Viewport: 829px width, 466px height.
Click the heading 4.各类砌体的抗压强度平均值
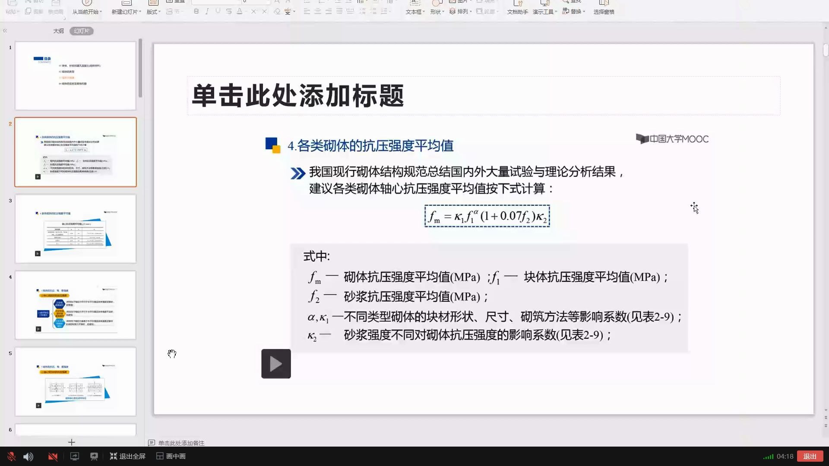[x=370, y=146]
